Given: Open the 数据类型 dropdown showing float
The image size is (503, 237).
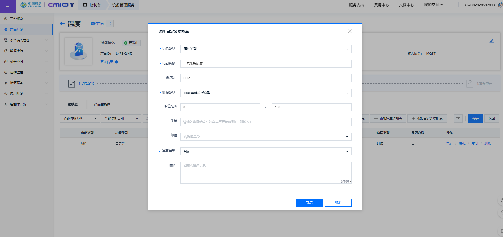Looking at the screenshot, I should [266, 93].
